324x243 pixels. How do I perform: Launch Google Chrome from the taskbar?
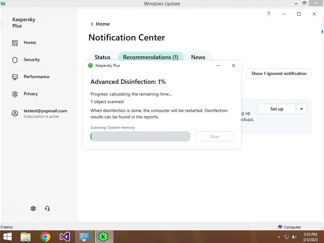pyautogui.click(x=45, y=237)
